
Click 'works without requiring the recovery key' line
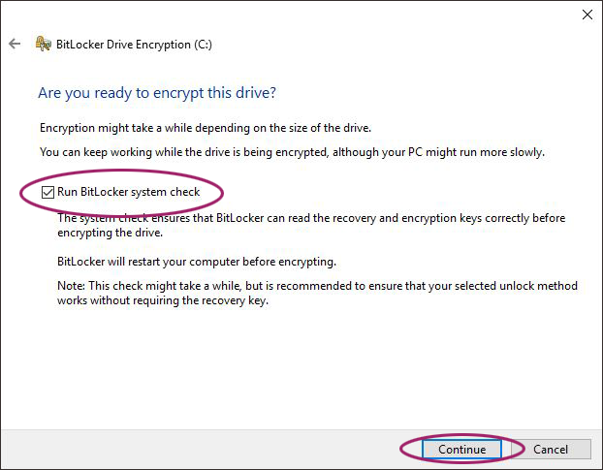(x=163, y=300)
